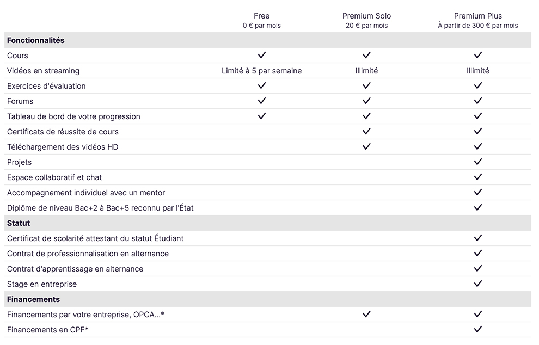
Task: Click Free checkmark for Exercices d'évaluation
Action: pyautogui.click(x=262, y=85)
